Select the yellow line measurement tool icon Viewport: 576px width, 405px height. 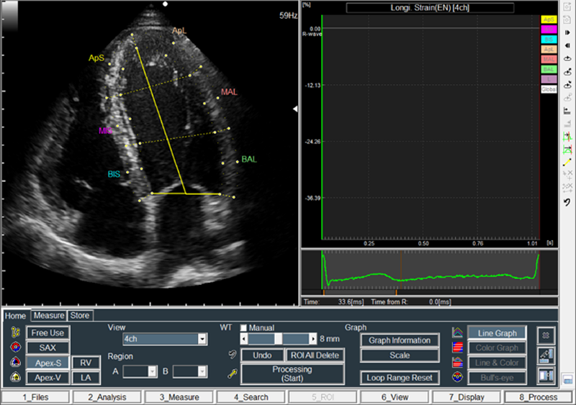568,162
